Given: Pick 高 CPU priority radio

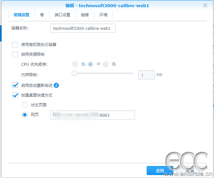Looking at the screenshot, I should coord(106,64).
